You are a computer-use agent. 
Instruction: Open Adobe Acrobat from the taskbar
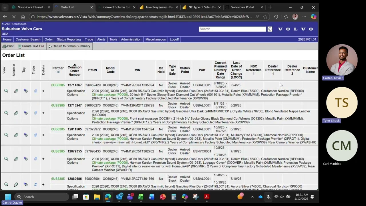[x=206, y=197]
